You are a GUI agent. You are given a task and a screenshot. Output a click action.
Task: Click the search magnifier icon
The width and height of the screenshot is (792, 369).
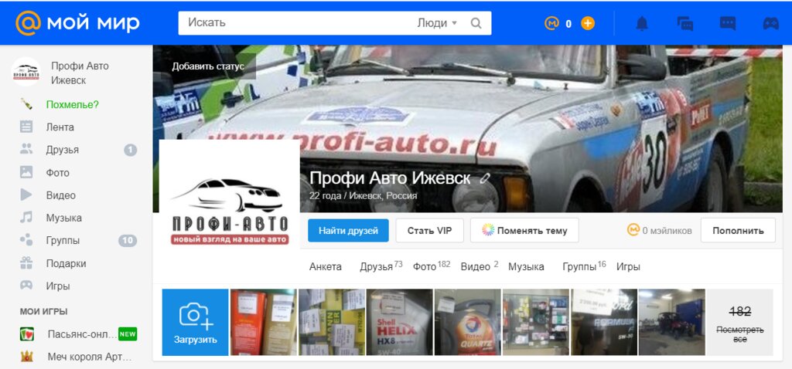[476, 23]
